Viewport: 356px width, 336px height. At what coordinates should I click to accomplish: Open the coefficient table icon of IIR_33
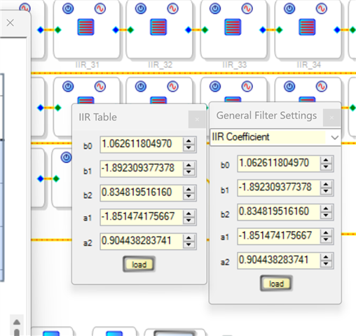(233, 27)
